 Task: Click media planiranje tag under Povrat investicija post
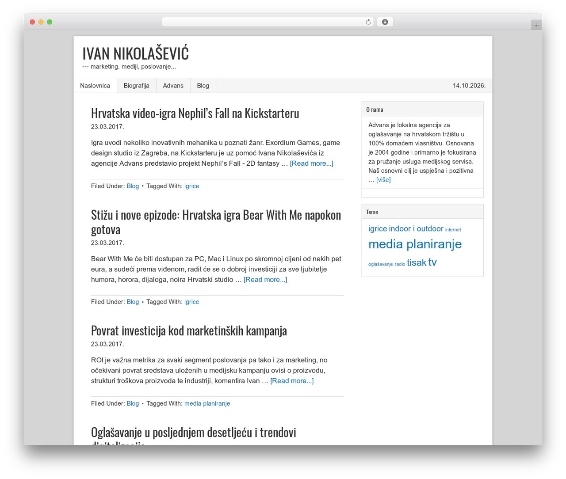(207, 403)
